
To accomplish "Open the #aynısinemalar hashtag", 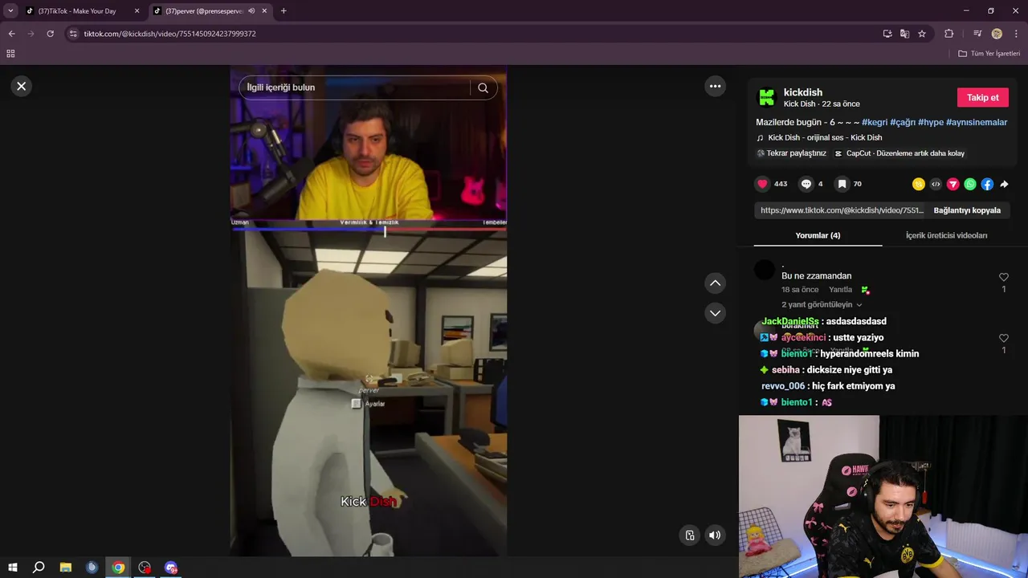I will coord(977,122).
